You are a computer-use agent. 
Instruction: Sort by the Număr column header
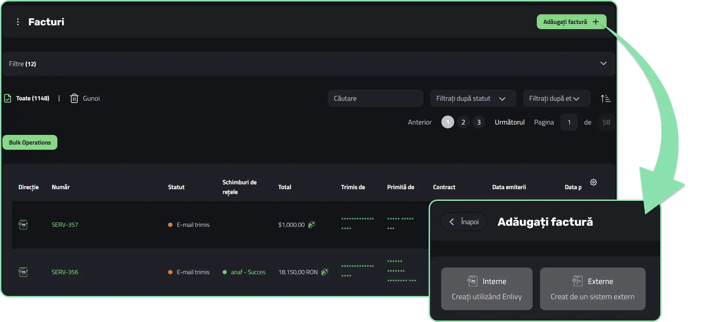[60, 187]
